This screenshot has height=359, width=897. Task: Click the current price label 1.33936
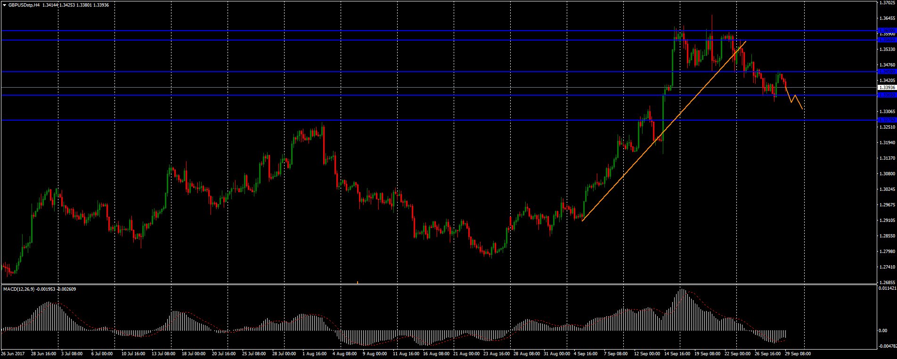pyautogui.click(x=888, y=87)
